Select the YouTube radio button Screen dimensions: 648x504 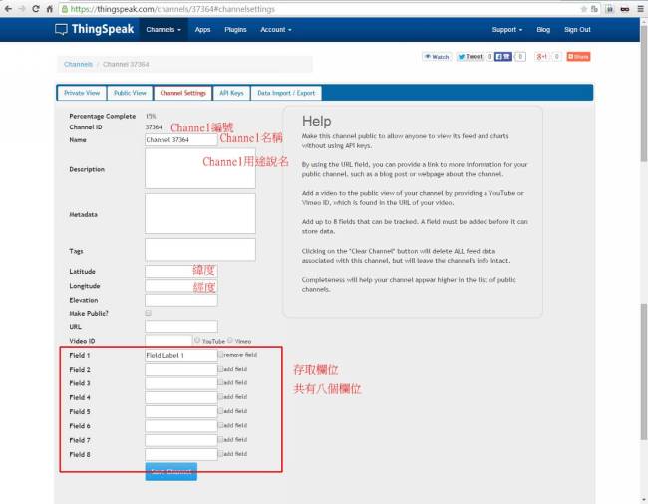[197, 341]
